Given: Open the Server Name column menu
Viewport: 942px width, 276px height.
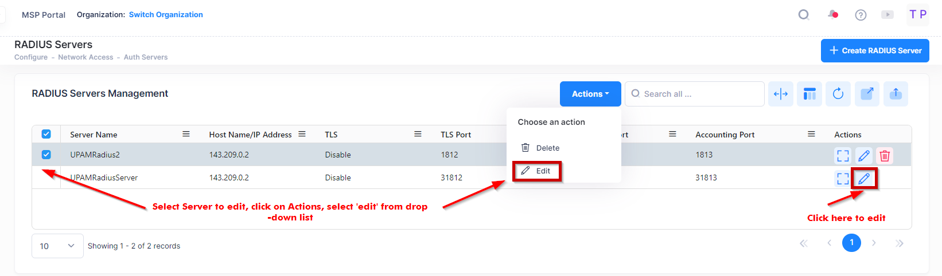Looking at the screenshot, I should point(186,134).
